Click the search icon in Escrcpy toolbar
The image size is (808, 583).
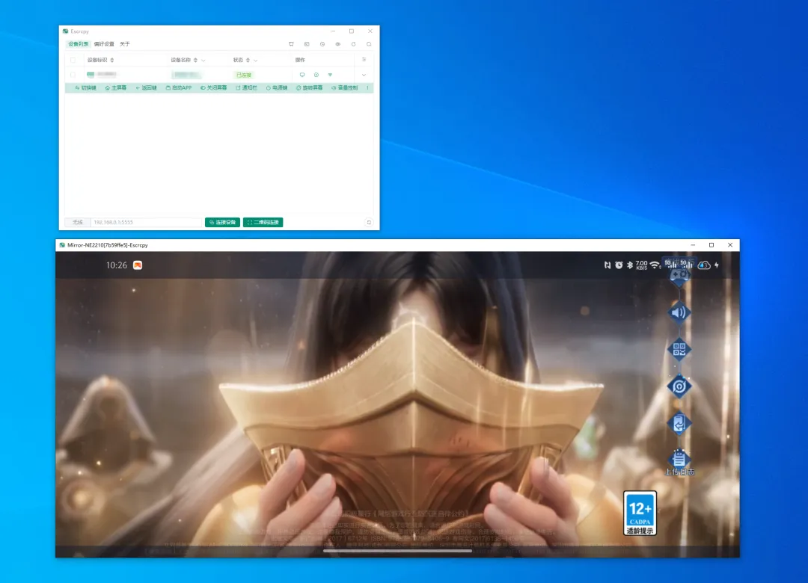point(369,44)
